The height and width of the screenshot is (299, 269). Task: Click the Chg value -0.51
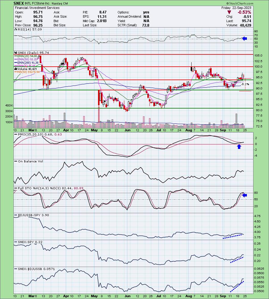(x=247, y=16)
